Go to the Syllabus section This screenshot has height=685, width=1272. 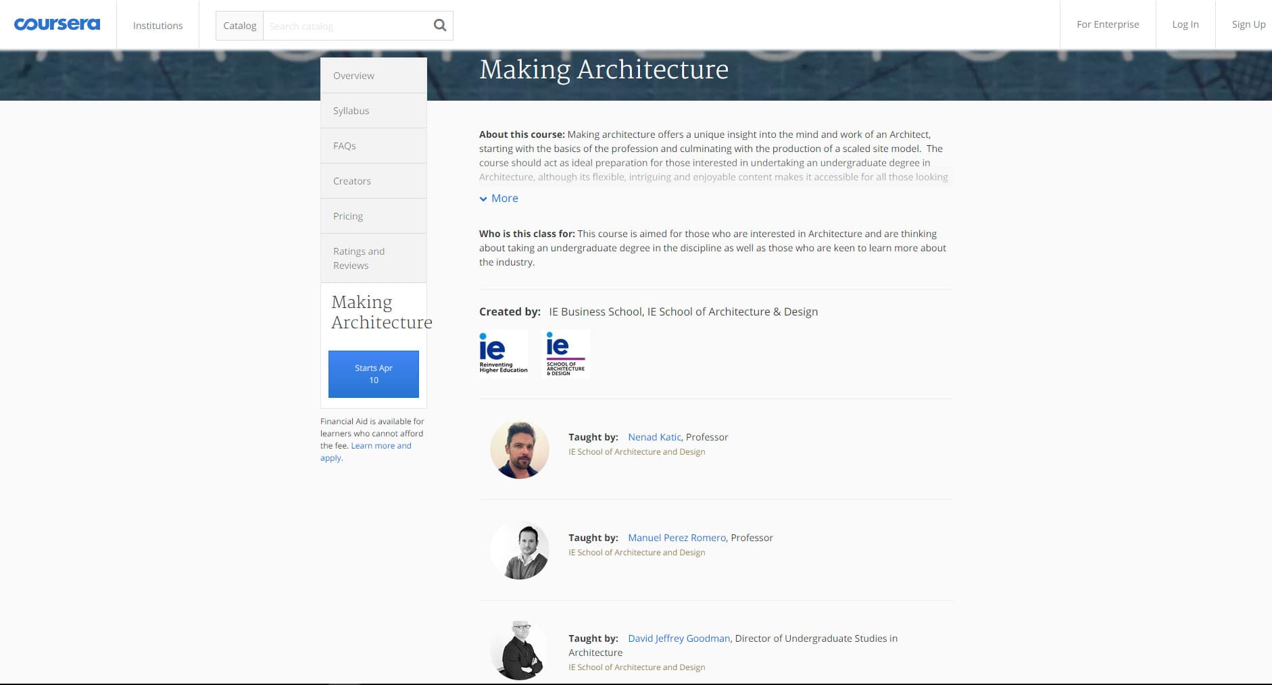coord(374,111)
